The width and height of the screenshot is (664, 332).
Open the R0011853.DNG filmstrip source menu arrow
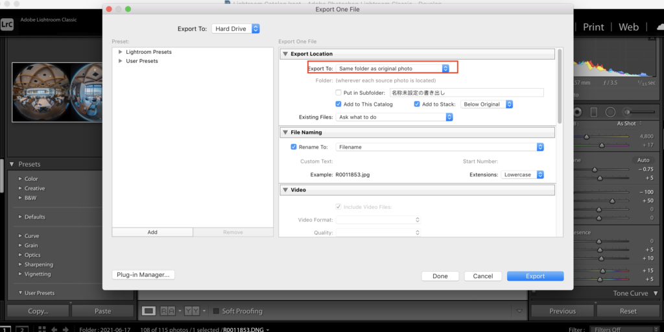pos(268,329)
